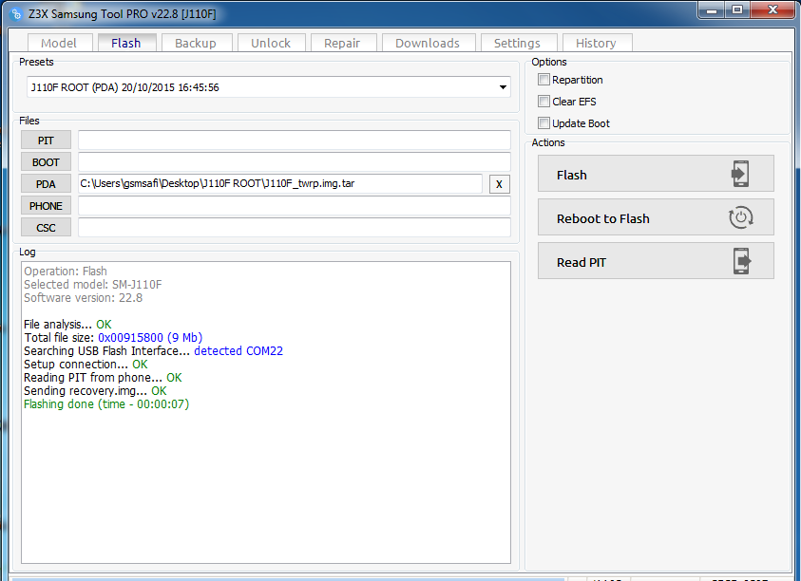Expand the Presets dropdown arrow
The image size is (801, 581).
point(503,87)
